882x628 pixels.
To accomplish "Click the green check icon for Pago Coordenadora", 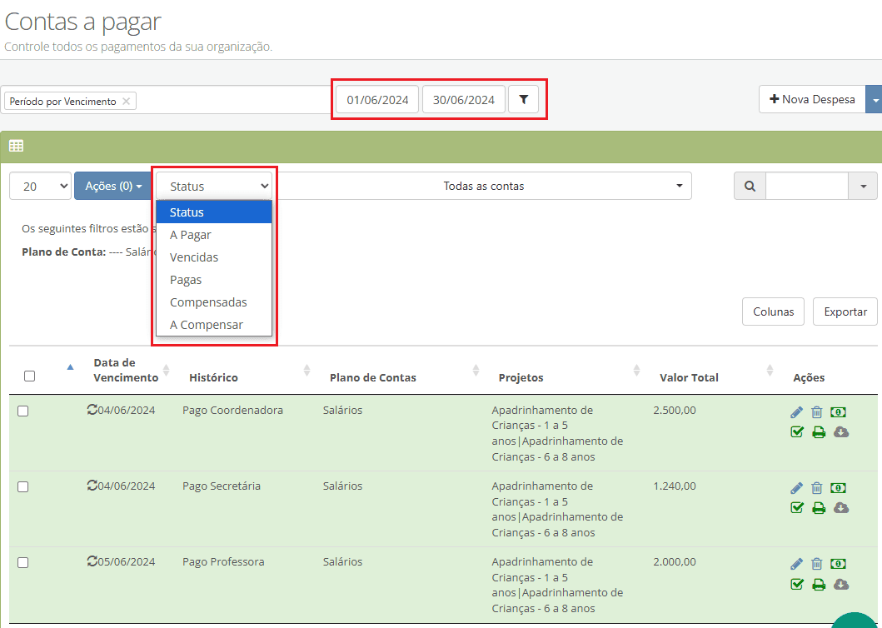I will (797, 432).
